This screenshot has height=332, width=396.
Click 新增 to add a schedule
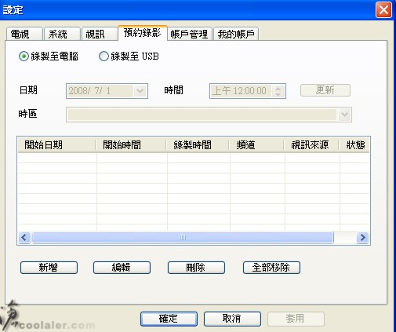tap(49, 268)
